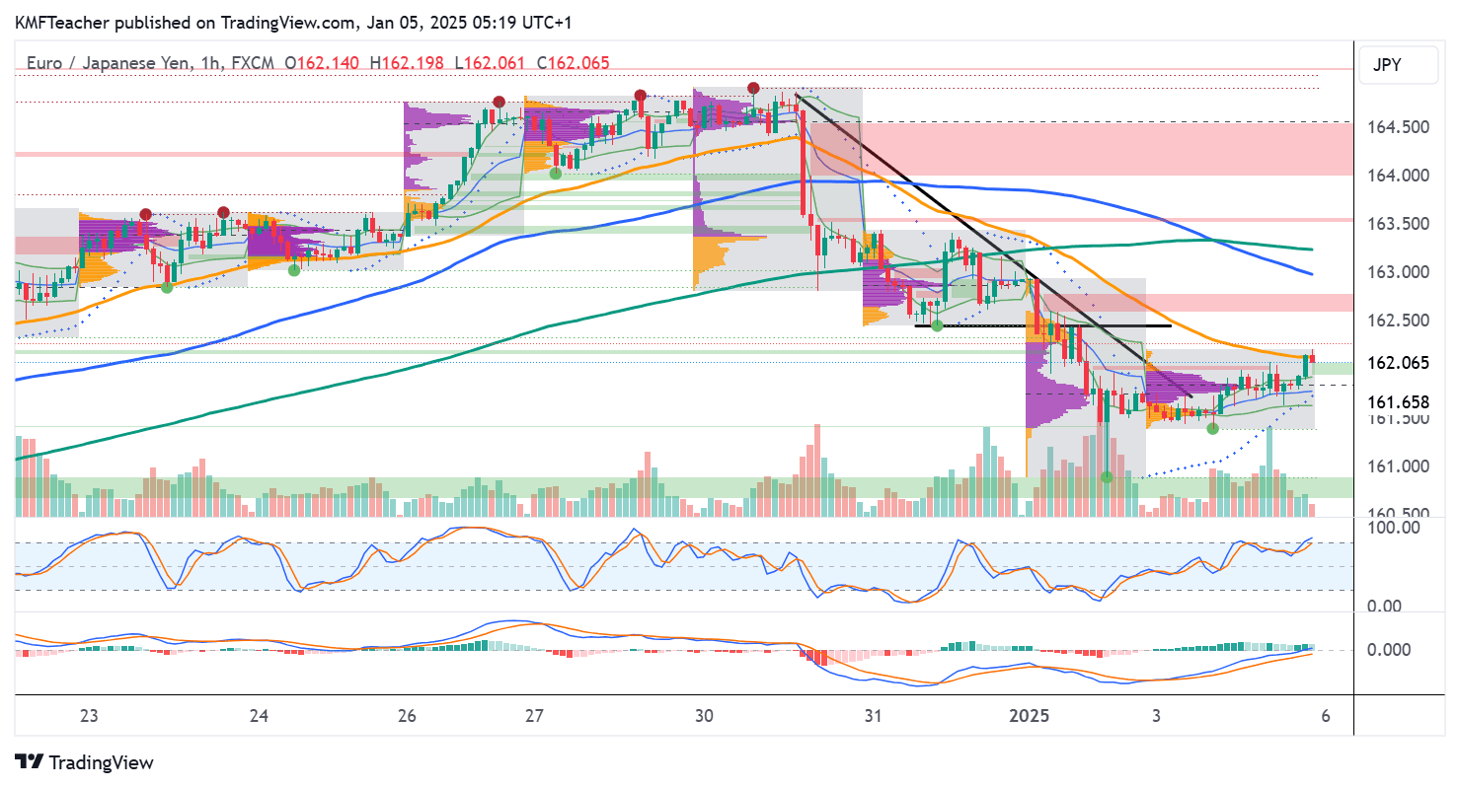Click the leftmost red dot pivot marker

146,215
